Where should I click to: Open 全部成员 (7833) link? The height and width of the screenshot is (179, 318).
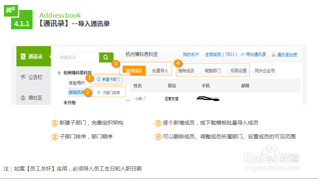(221, 54)
